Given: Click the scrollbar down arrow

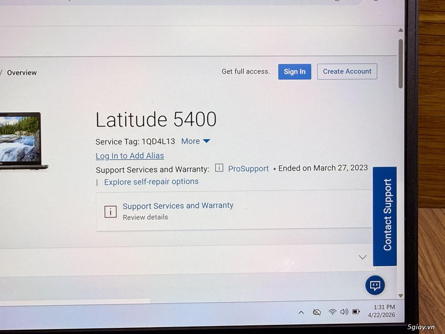Looking at the screenshot, I should [x=401, y=296].
